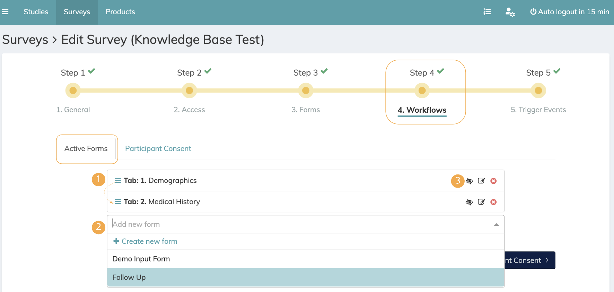Viewport: 614px width, 292px height.
Task: Open the Studies menu
Action: tap(36, 12)
